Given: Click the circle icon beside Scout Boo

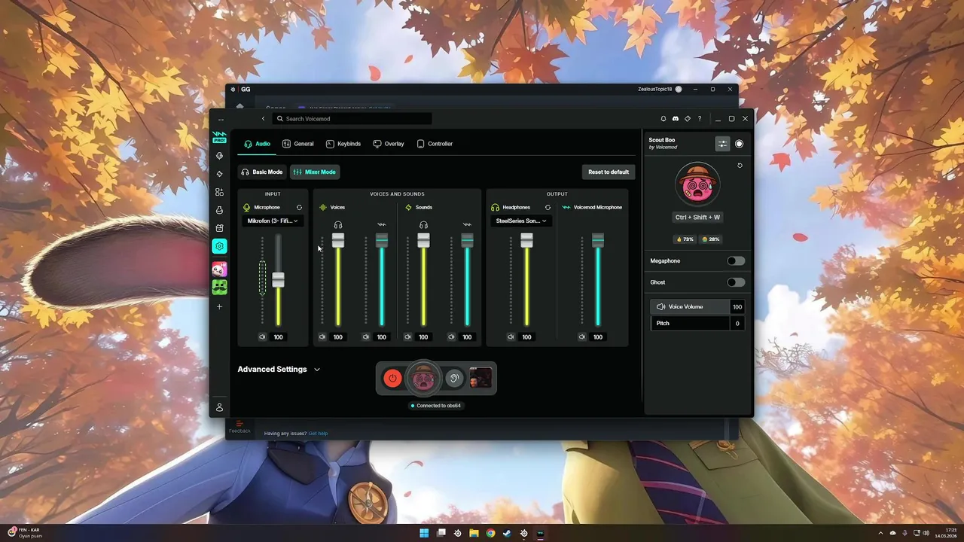Looking at the screenshot, I should point(739,144).
